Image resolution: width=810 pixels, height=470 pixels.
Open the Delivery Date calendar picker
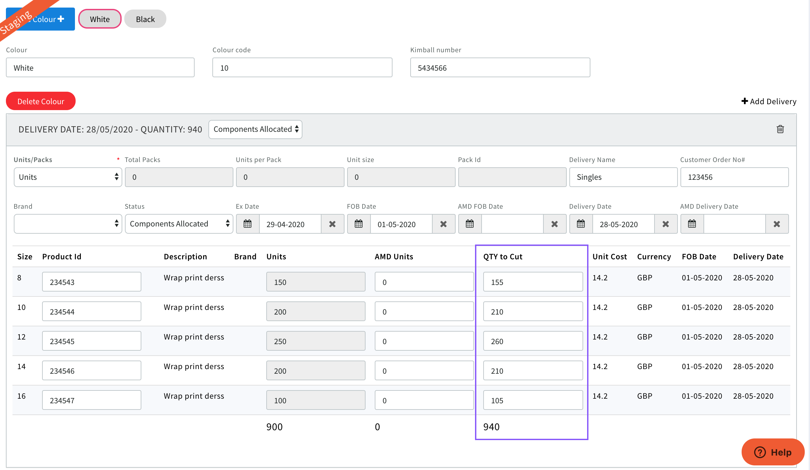(x=581, y=224)
